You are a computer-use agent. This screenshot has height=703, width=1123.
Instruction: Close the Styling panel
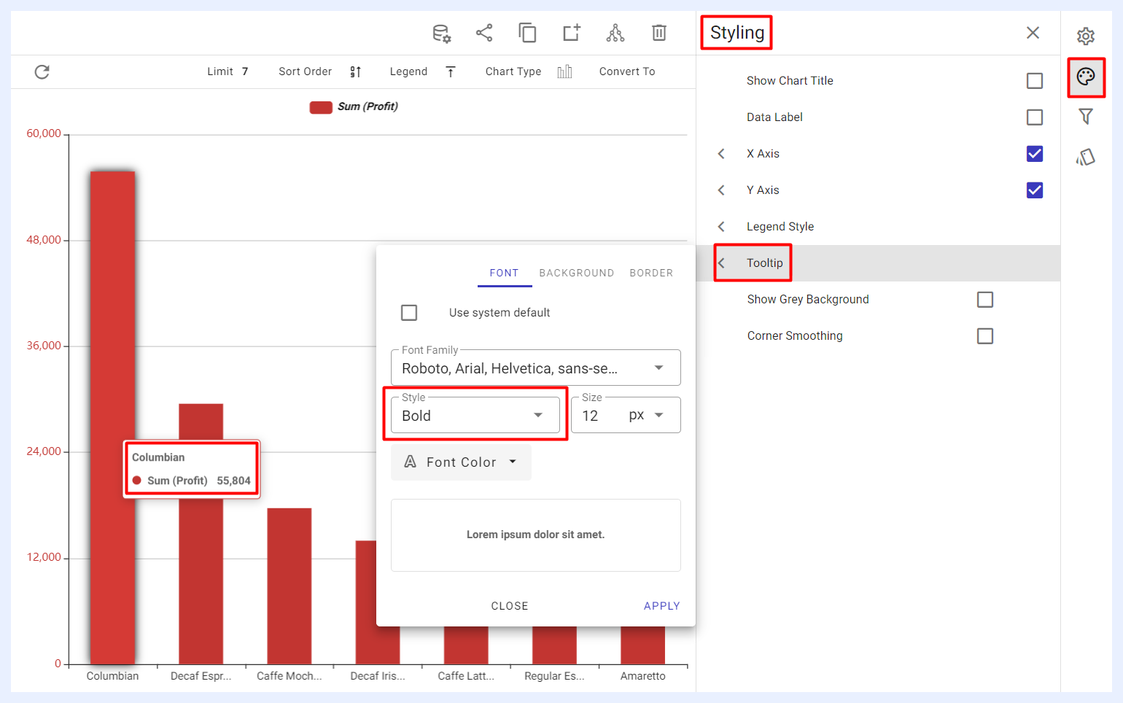click(x=1033, y=33)
